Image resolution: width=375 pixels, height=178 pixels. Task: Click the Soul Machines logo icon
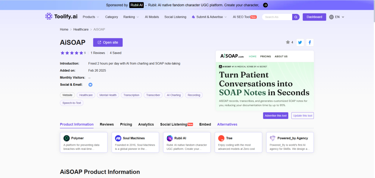click(118, 138)
